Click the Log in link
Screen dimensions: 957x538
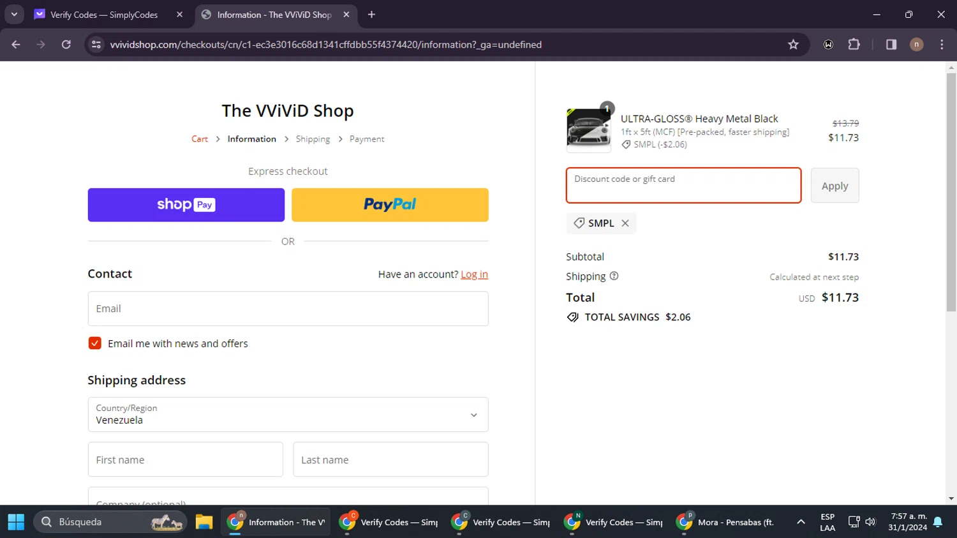point(475,274)
